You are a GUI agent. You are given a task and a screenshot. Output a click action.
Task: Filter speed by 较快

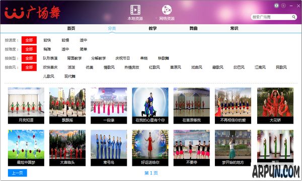tap(47, 40)
